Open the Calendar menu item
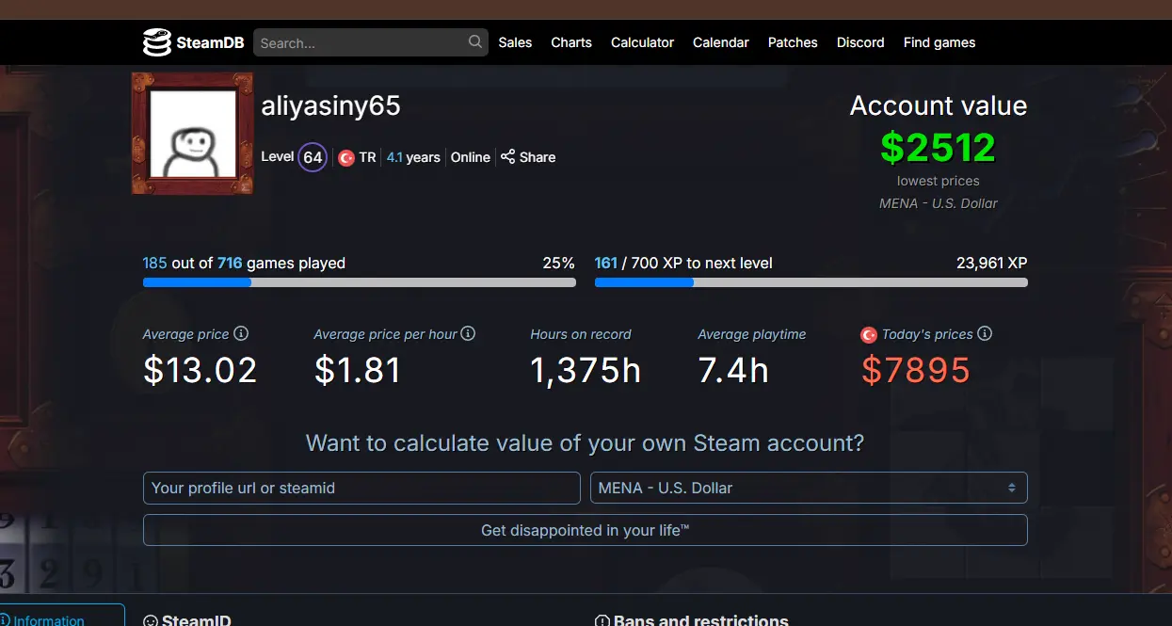1172x626 pixels. 721,42
